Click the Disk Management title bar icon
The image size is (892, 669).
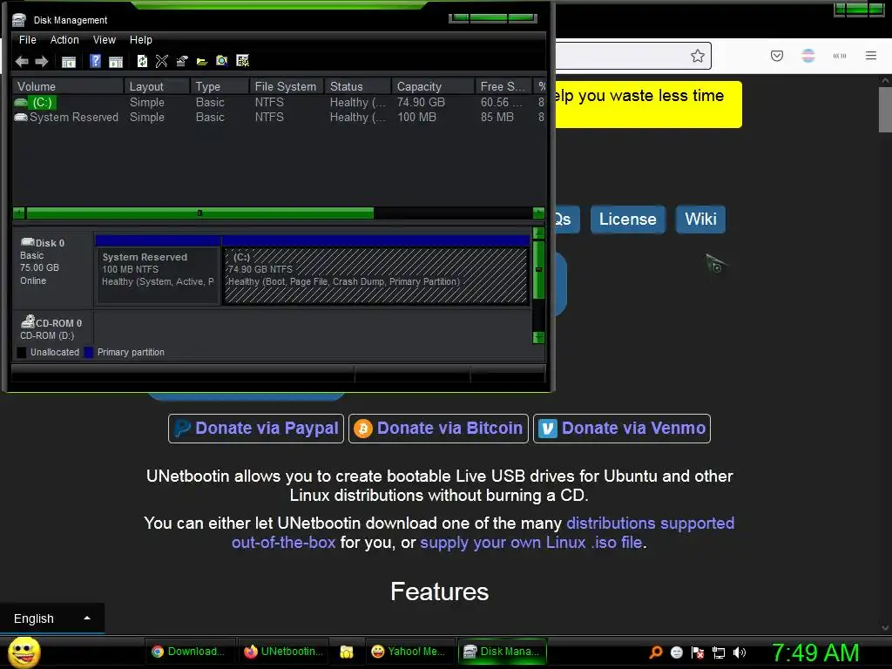coord(19,20)
